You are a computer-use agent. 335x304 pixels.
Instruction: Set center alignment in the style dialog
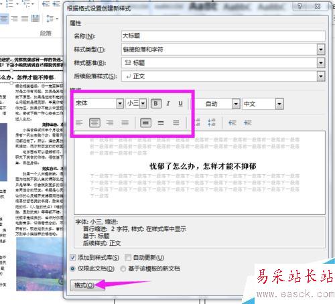point(94,123)
